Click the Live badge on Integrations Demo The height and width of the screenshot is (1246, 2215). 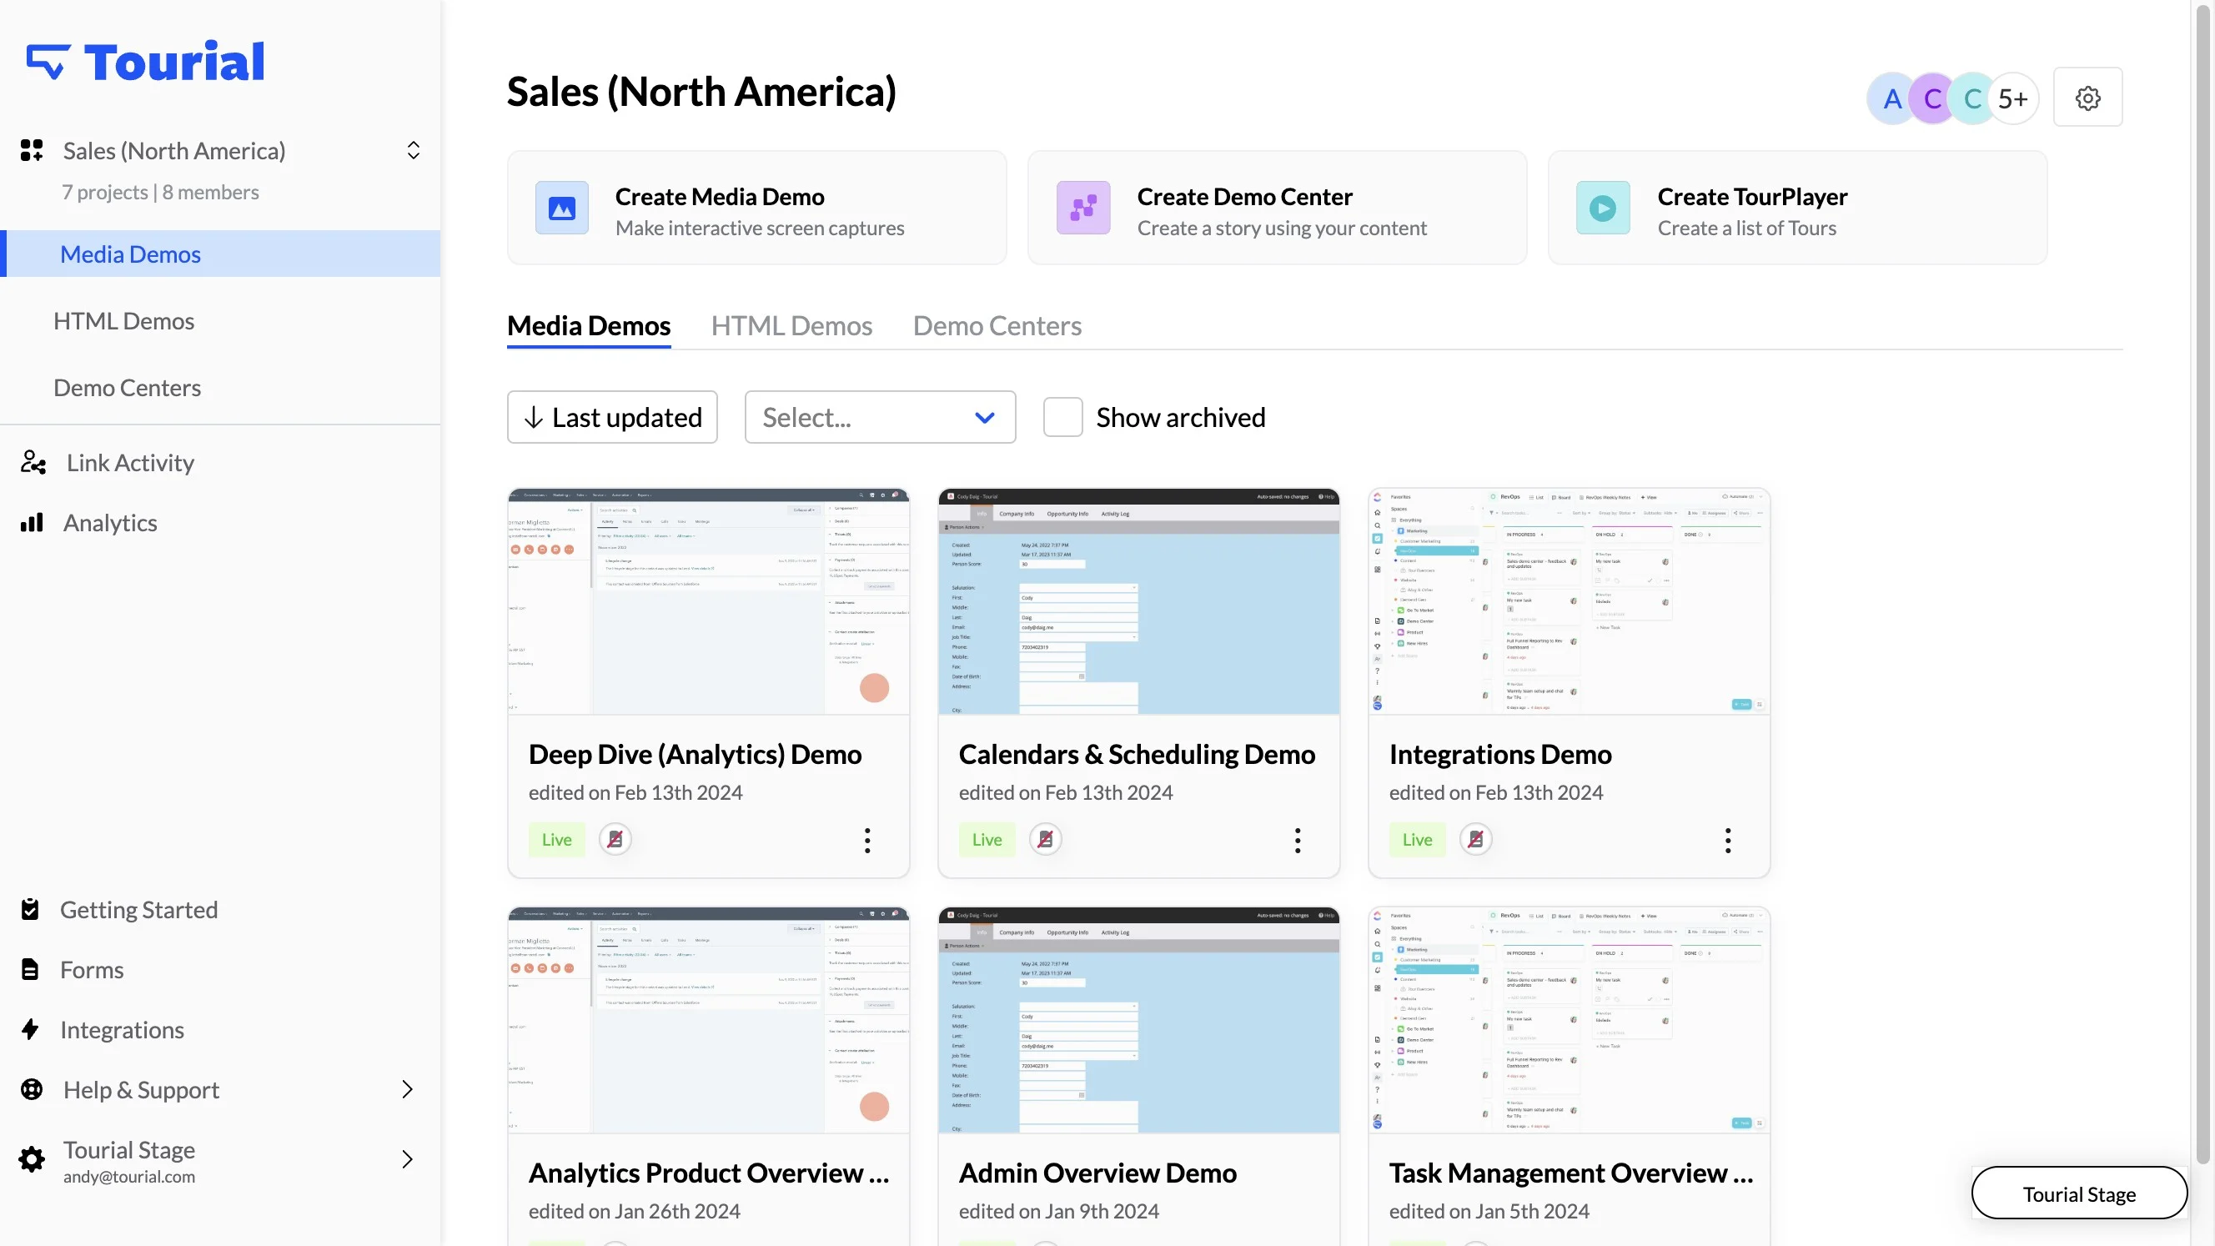point(1417,839)
